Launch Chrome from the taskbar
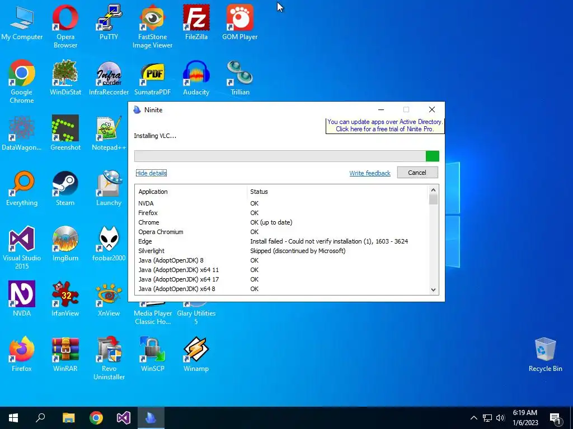 (96, 418)
